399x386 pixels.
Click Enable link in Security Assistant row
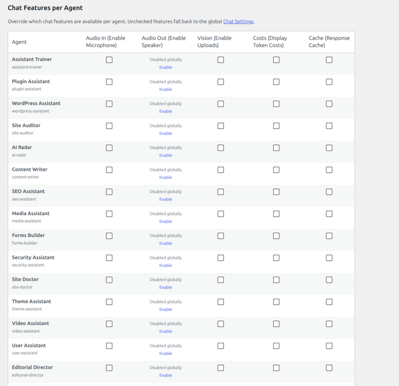(x=166, y=266)
